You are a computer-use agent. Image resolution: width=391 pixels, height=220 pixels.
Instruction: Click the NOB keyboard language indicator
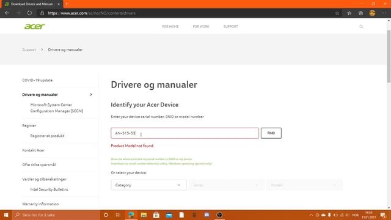coord(355,215)
